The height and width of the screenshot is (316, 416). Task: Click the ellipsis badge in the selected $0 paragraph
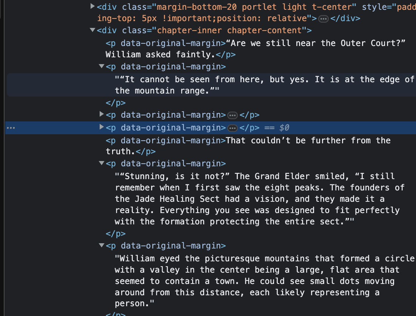click(x=233, y=128)
